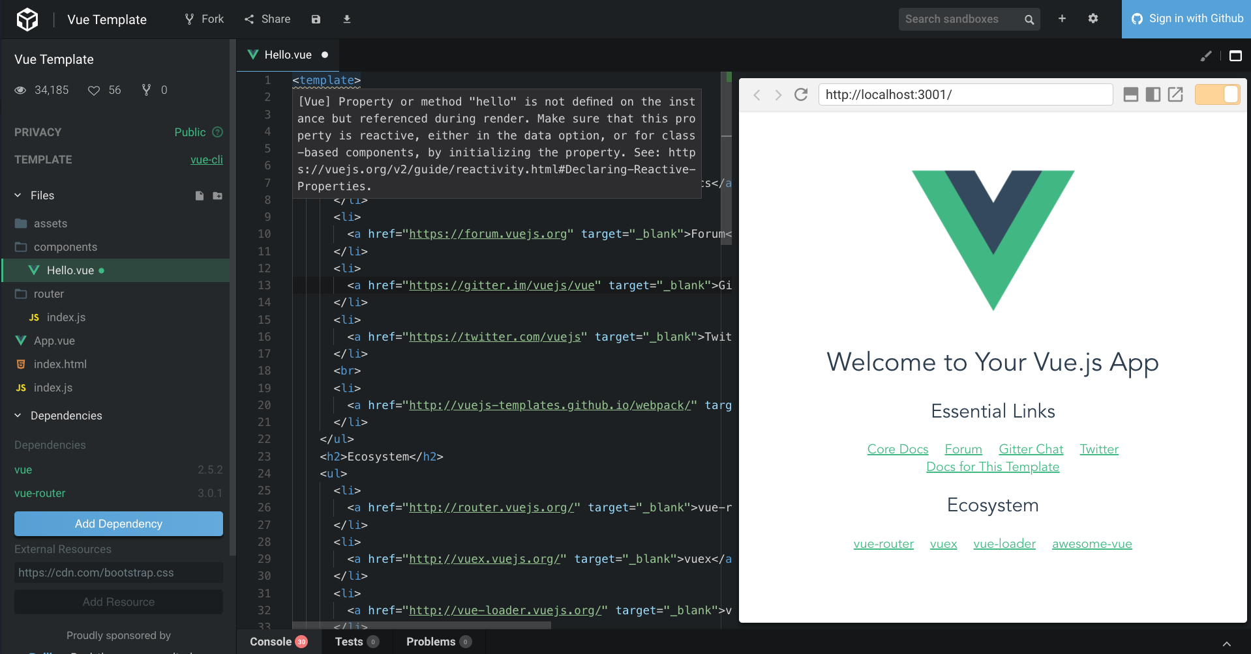The height and width of the screenshot is (654, 1251).
Task: Open App.vue file
Action: [x=115, y=341]
